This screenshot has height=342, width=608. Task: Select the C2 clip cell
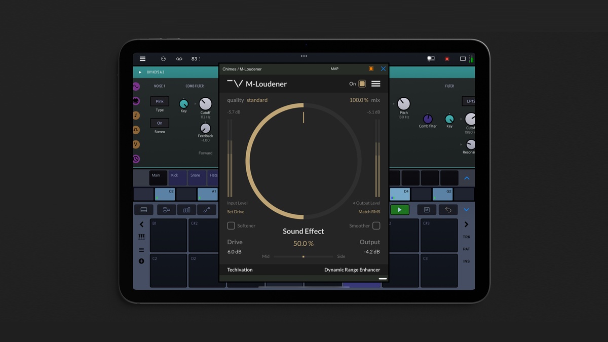[x=165, y=194]
